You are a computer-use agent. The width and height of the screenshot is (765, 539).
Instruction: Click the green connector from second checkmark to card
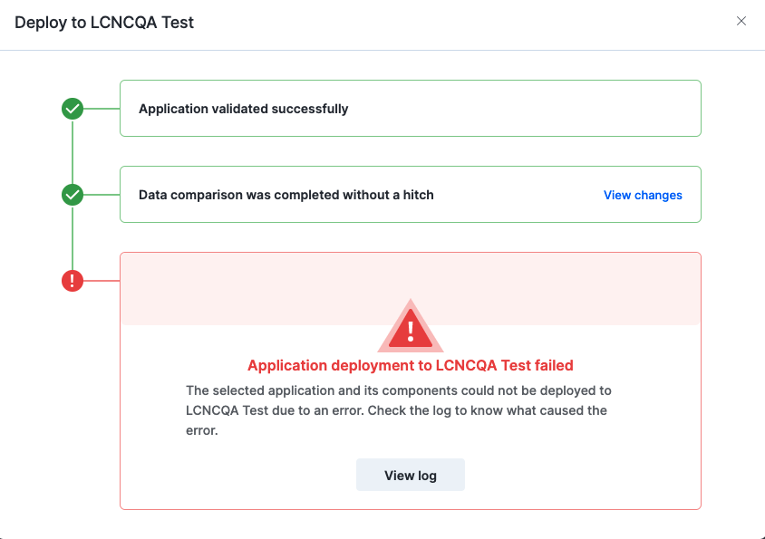pos(102,195)
